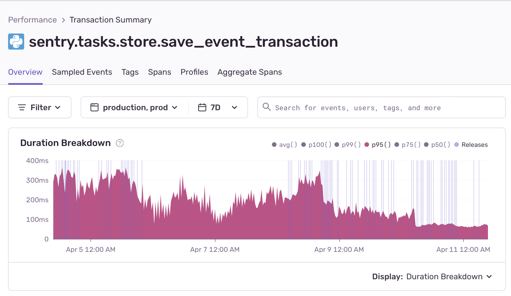The image size is (511, 296).
Task: Click the Python project icon
Action: [16, 42]
